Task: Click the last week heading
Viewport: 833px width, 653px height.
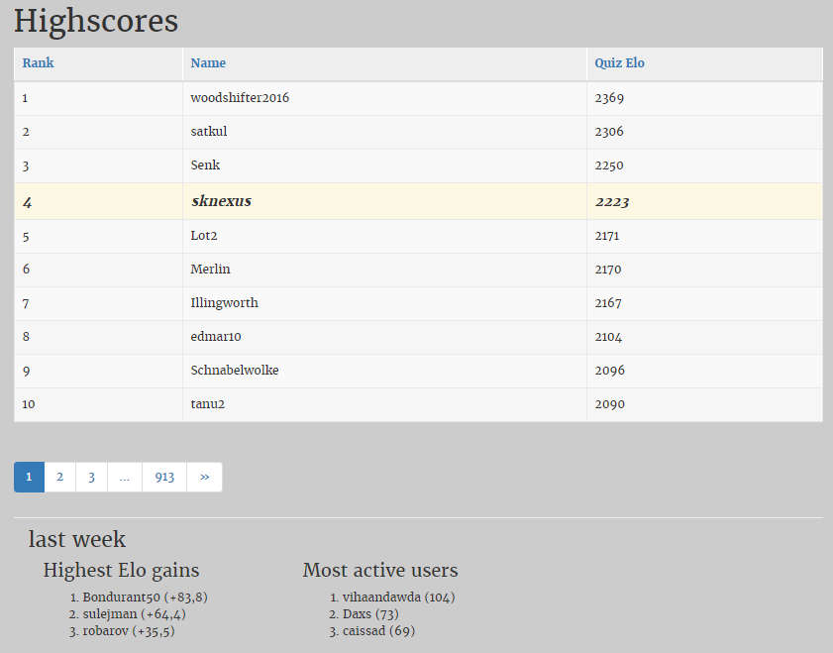Action: coord(77,539)
